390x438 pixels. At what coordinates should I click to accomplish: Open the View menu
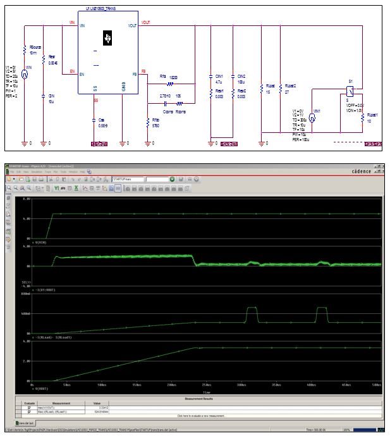[26, 172]
